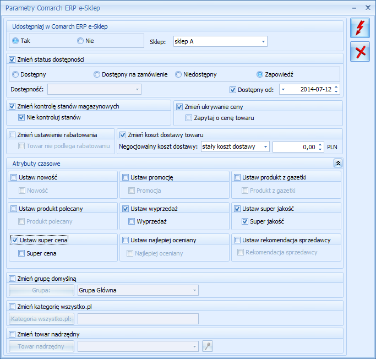The height and width of the screenshot is (359, 376).
Task: Click the wszystko.pl category text field
Action: click(138, 319)
